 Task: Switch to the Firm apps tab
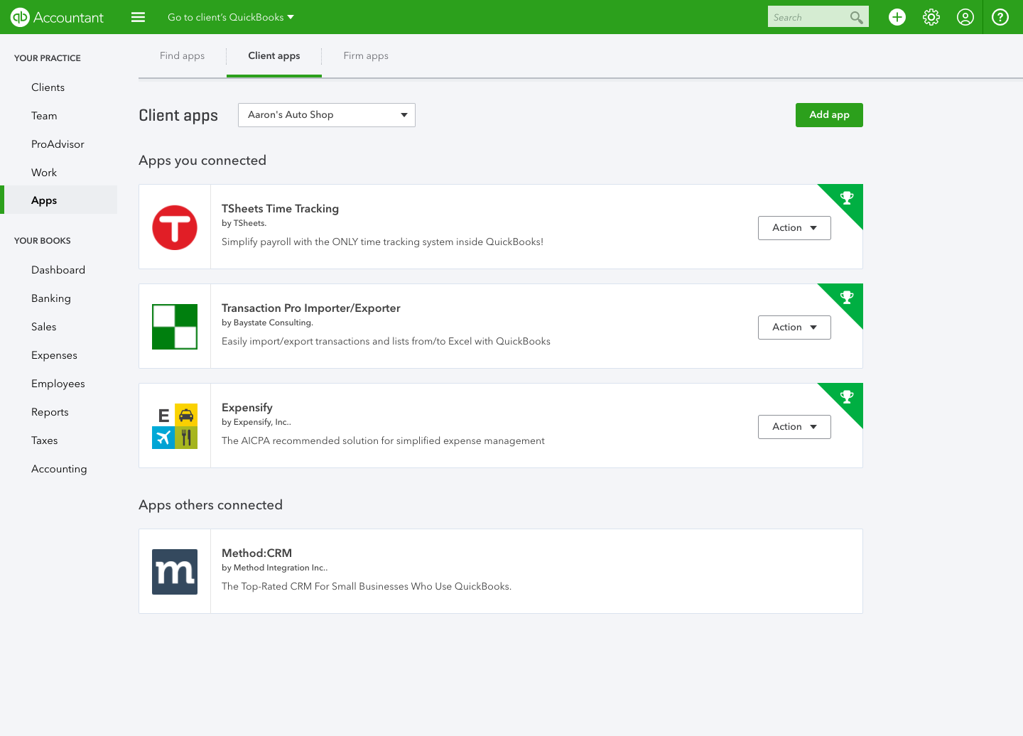click(366, 56)
